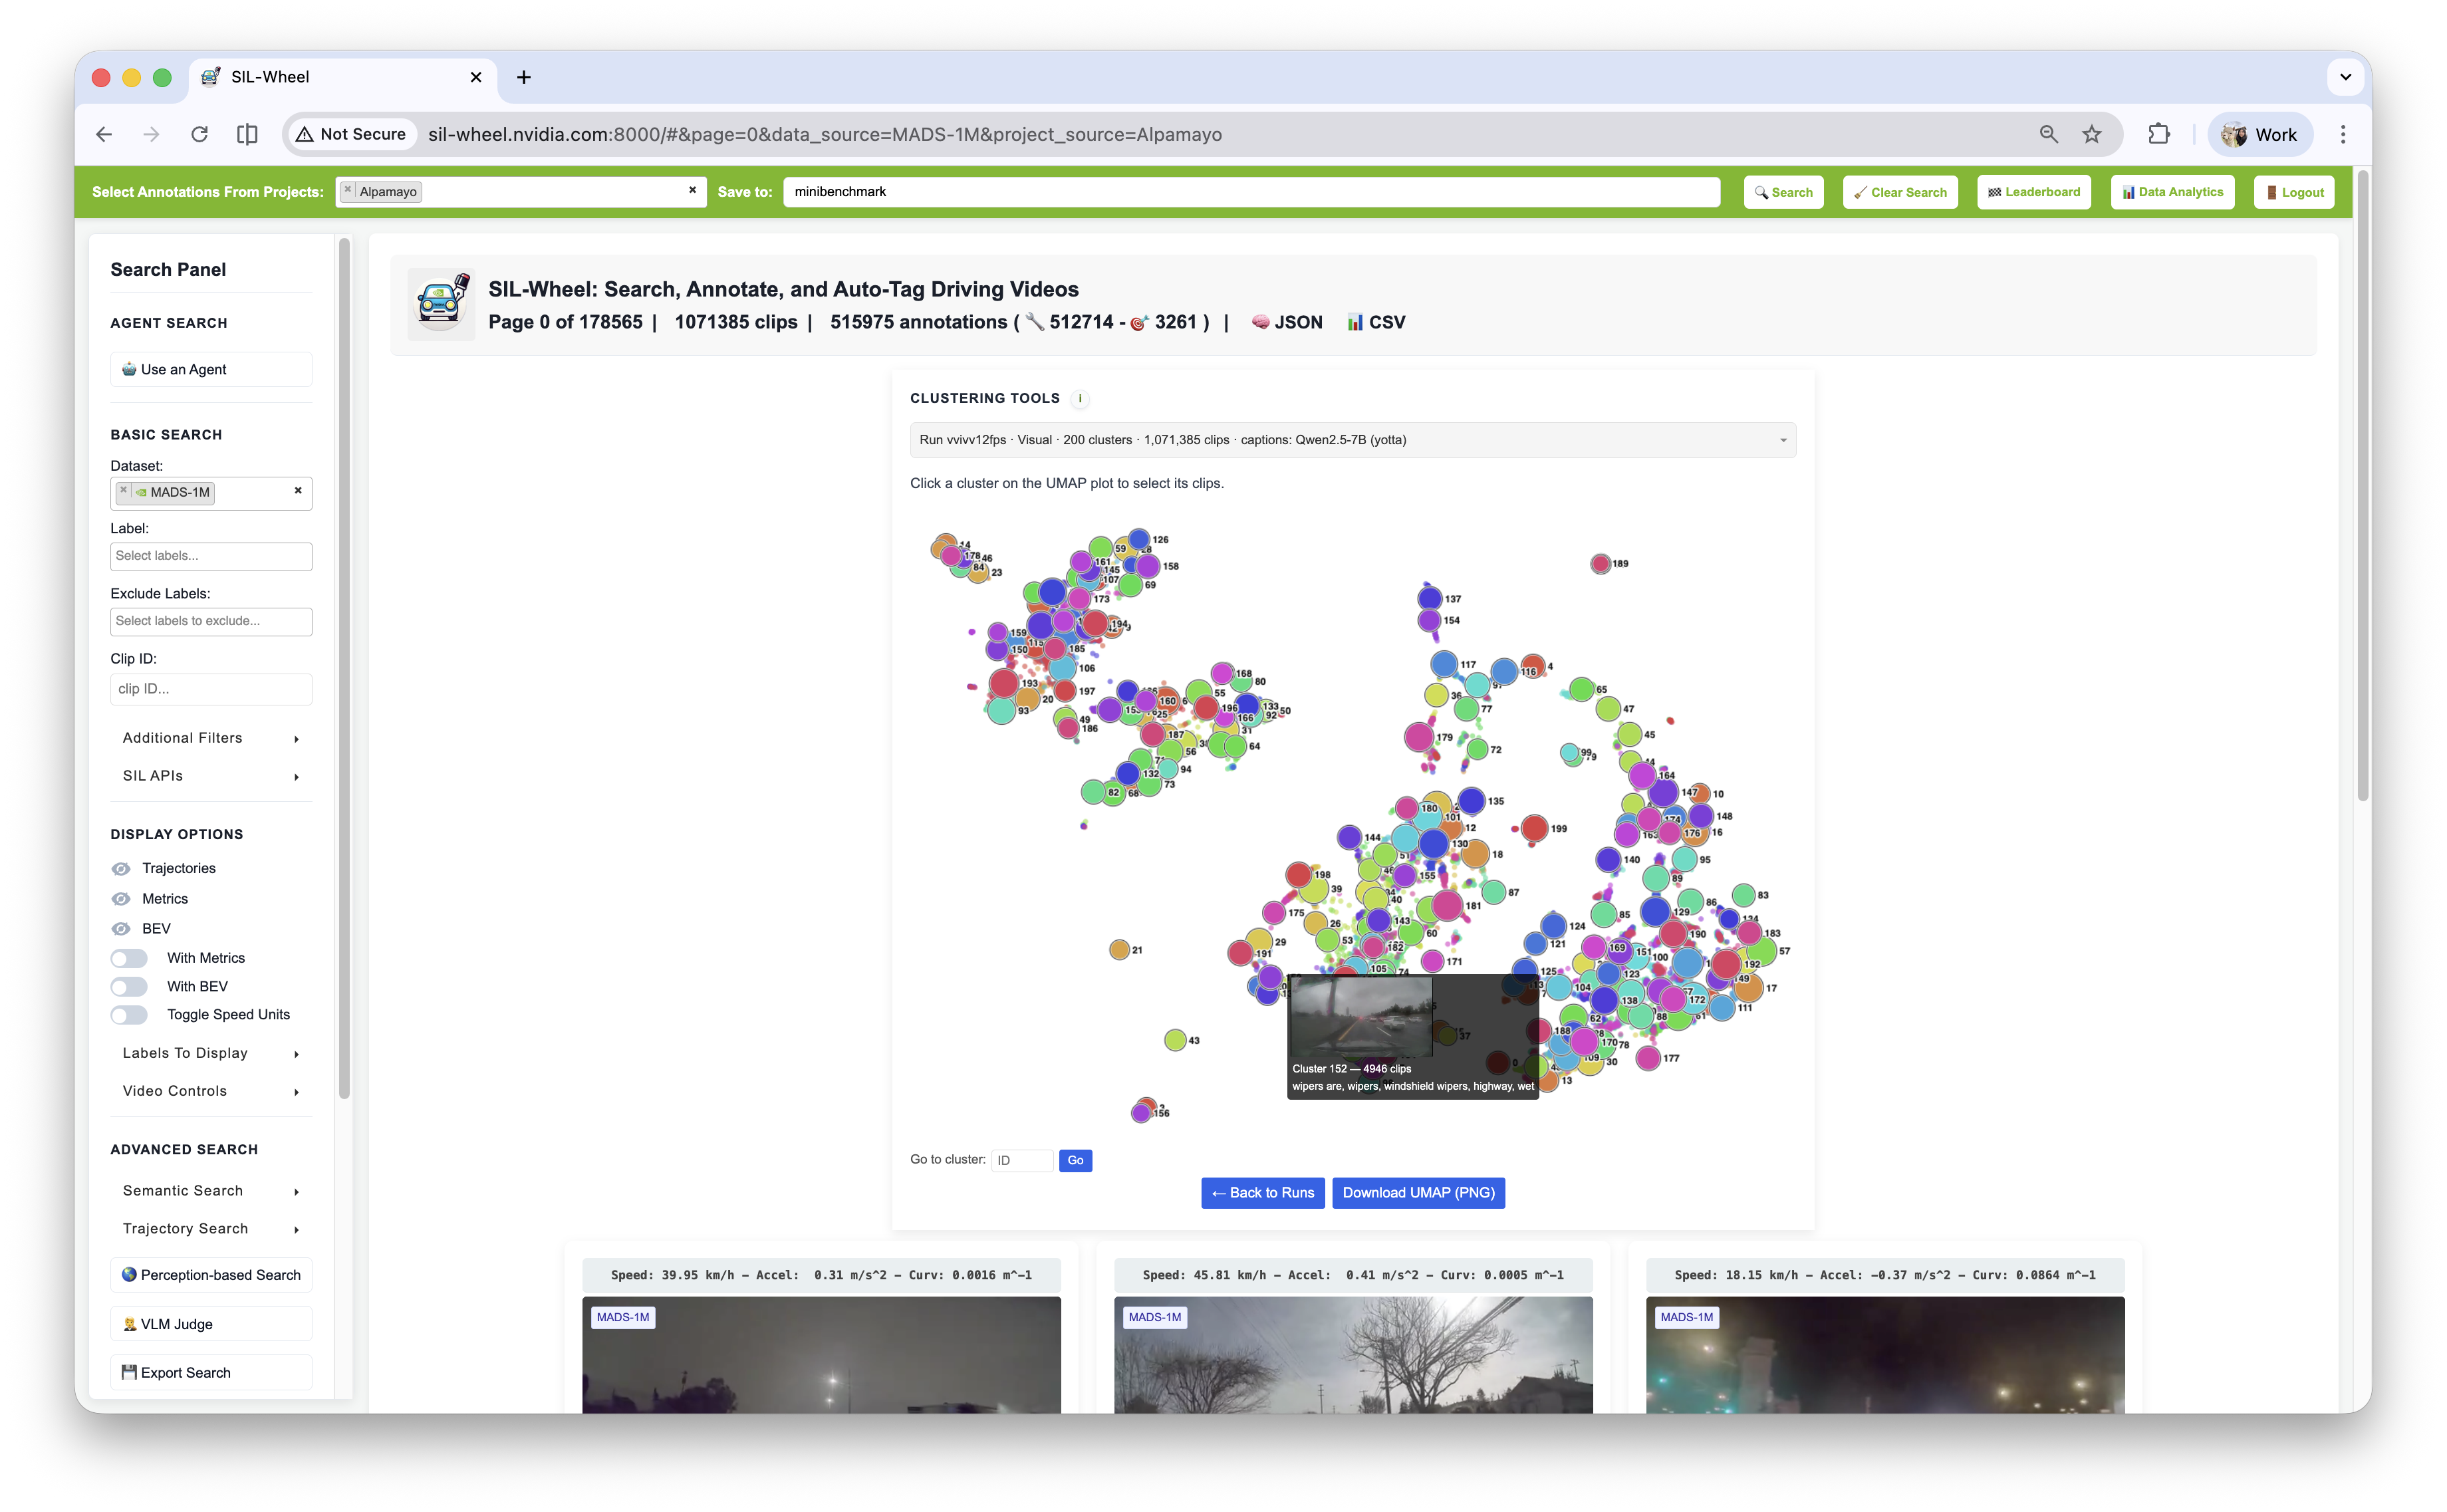Open the clustering run dropdown
This screenshot has height=1512, width=2447.
point(1352,440)
